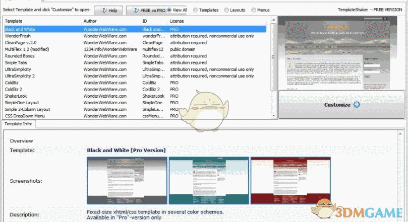Image resolution: width=408 pixels, height=222 pixels.
Task: Open the red color scheme screenshot
Action: 290,180
